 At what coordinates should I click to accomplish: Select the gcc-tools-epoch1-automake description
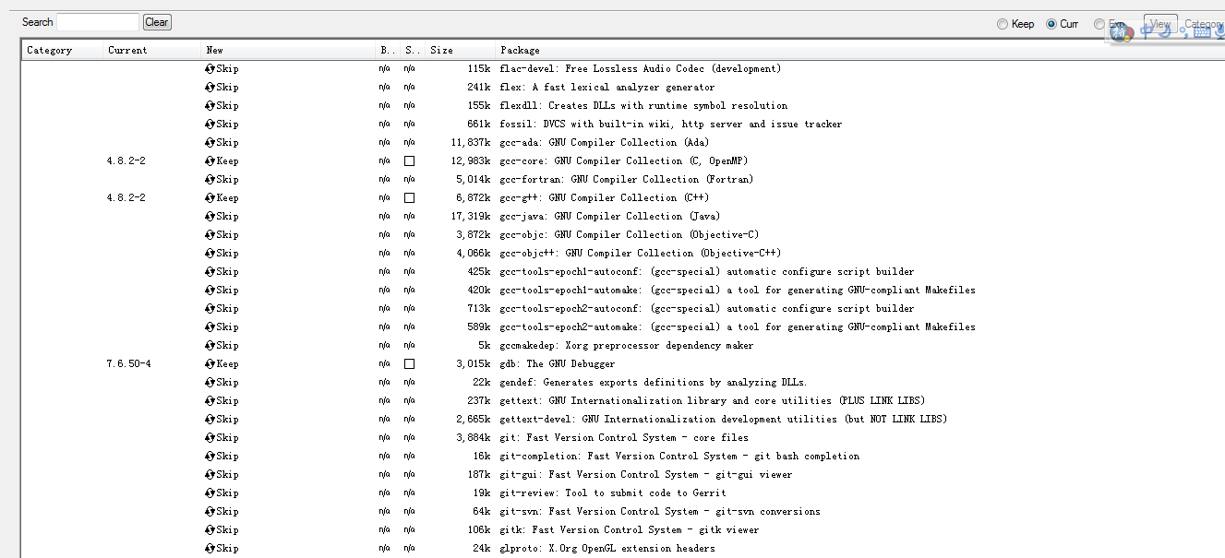[x=738, y=291]
